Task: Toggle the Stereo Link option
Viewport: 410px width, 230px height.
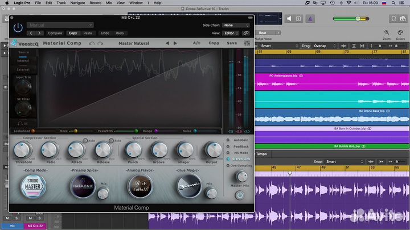Action: 228,159
